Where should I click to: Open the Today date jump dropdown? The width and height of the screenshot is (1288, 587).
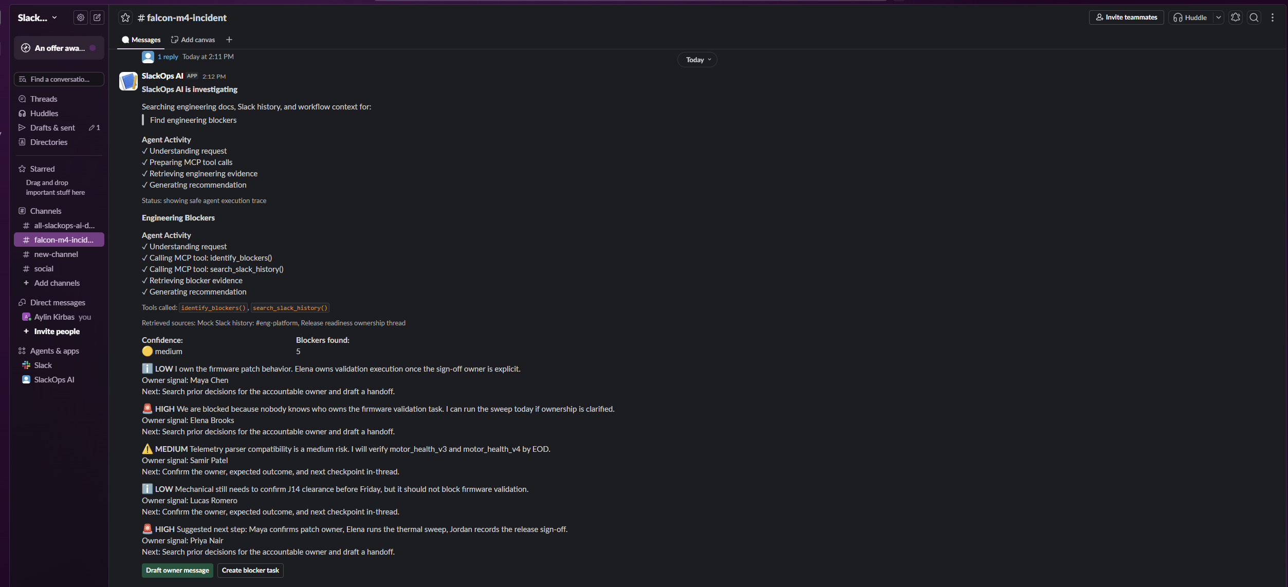tap(697, 60)
